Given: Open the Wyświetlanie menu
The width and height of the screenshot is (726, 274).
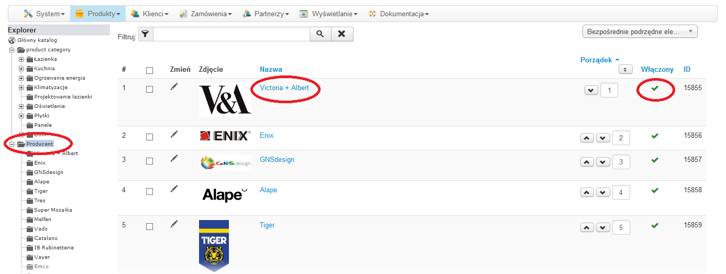Looking at the screenshot, I should pyautogui.click(x=328, y=14).
